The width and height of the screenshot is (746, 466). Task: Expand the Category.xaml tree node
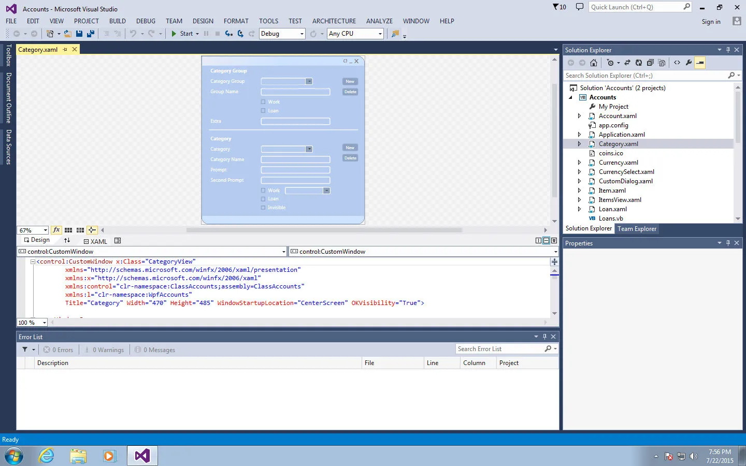pyautogui.click(x=579, y=144)
